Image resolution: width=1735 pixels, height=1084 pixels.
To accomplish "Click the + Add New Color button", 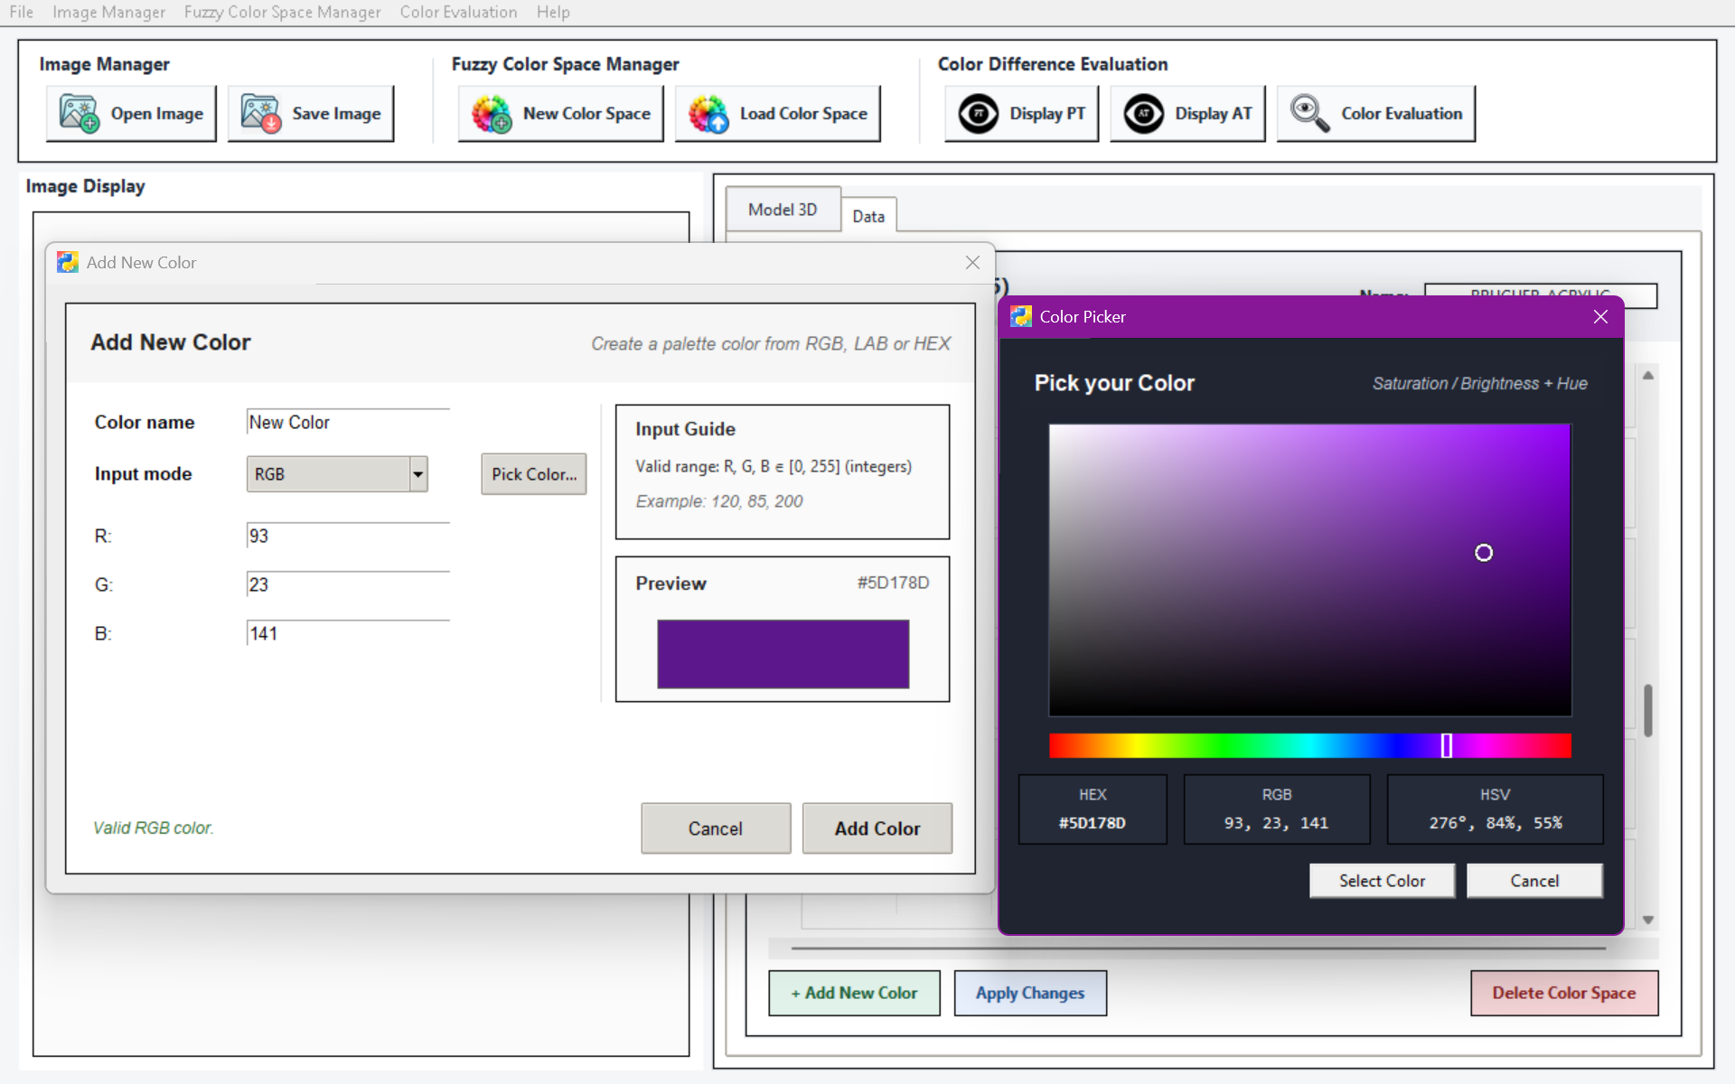I will [854, 993].
